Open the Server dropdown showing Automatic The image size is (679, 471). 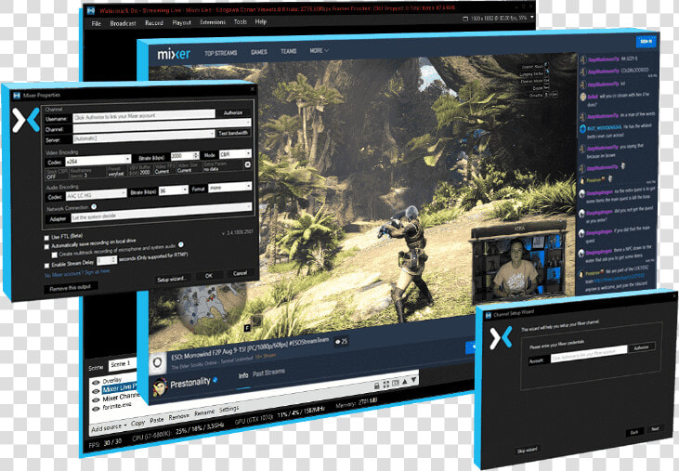point(144,137)
